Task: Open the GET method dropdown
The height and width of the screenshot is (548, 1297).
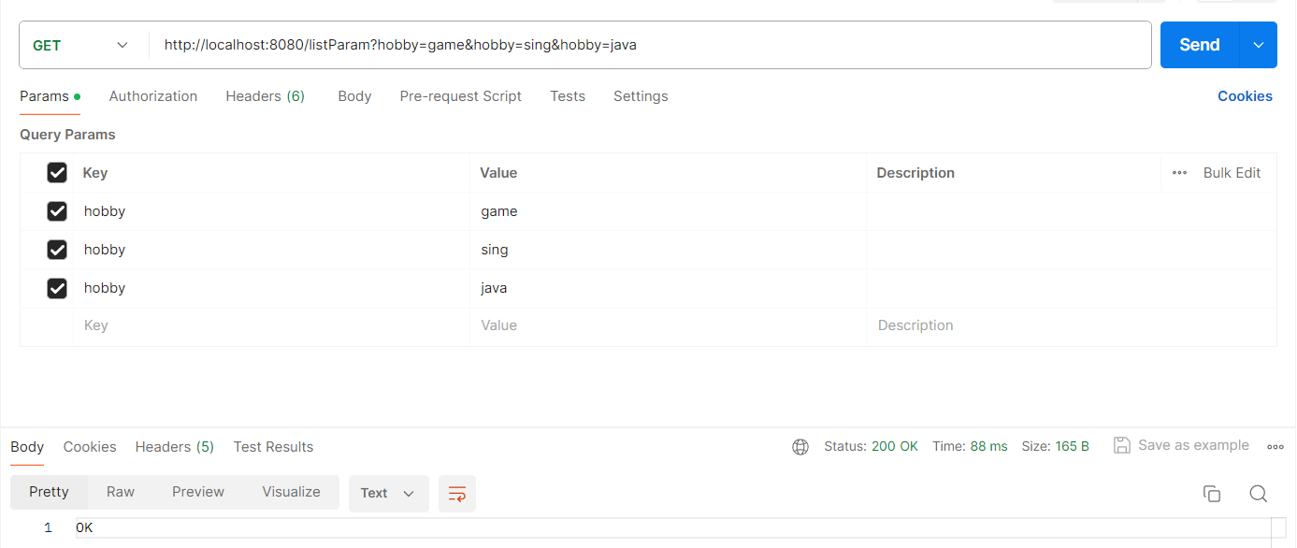Action: tap(83, 45)
